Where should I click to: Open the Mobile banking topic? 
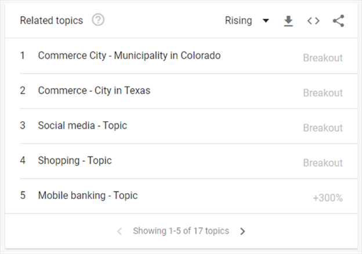pos(88,195)
